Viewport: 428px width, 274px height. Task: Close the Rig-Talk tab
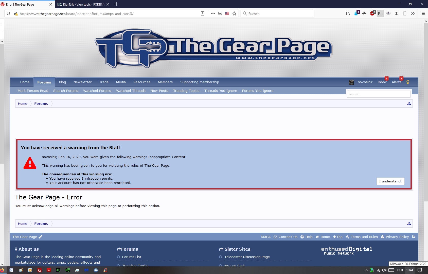(108, 4)
